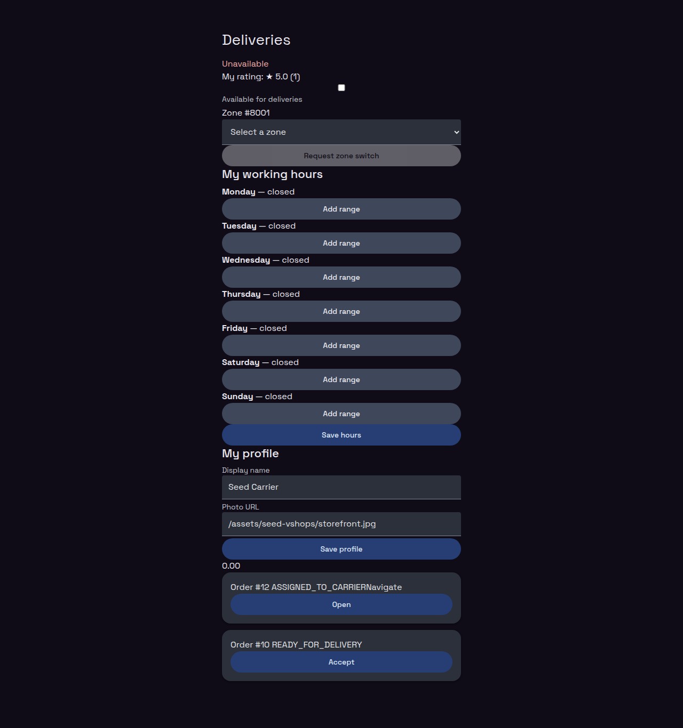Save the working hours

341,435
